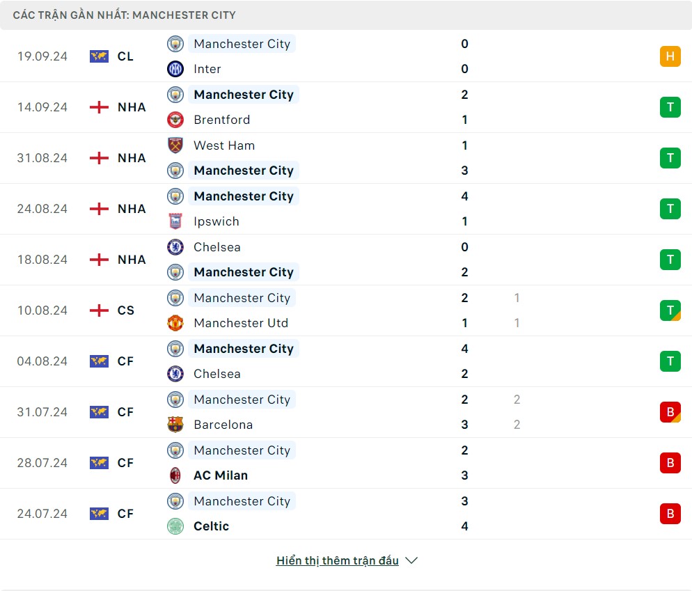Click the yellow H draw badge
The image size is (692, 591).
[x=670, y=56]
